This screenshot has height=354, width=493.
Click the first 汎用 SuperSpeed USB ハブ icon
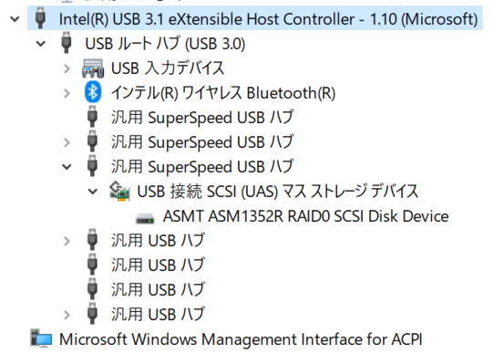(x=92, y=117)
